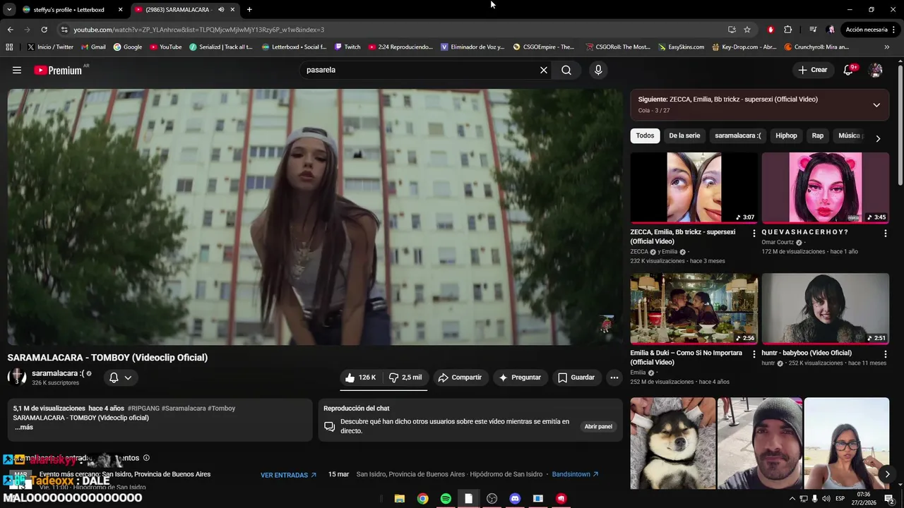
Task: Open Crunchyroll bookmark in bookmarks bar
Action: pyautogui.click(x=816, y=47)
